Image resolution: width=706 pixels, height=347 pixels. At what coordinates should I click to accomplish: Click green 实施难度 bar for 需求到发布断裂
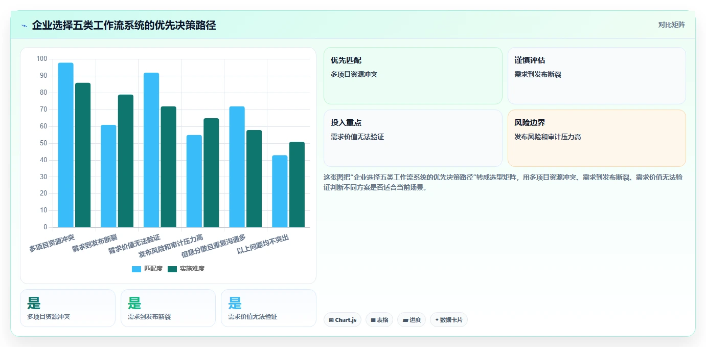(126, 161)
